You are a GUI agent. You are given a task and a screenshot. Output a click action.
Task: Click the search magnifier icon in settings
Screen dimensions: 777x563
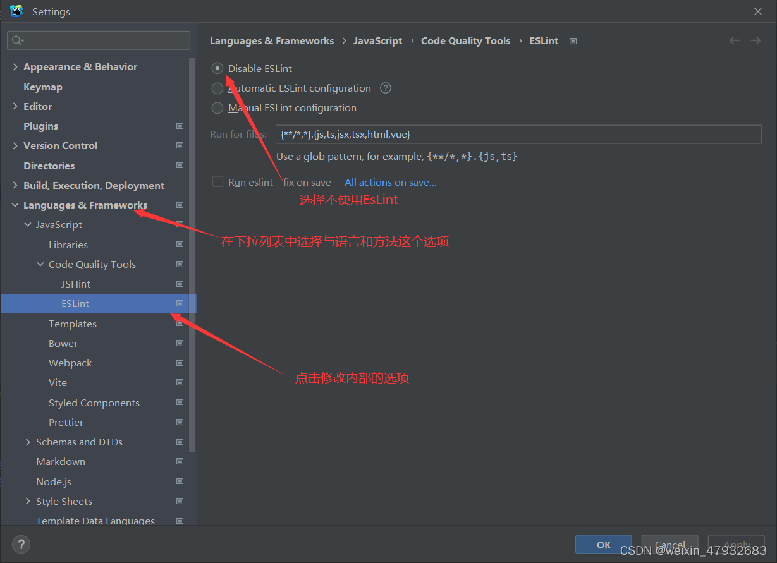[x=17, y=40]
